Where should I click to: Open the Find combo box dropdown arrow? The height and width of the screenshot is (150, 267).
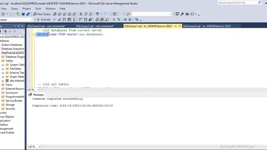coord(171,14)
